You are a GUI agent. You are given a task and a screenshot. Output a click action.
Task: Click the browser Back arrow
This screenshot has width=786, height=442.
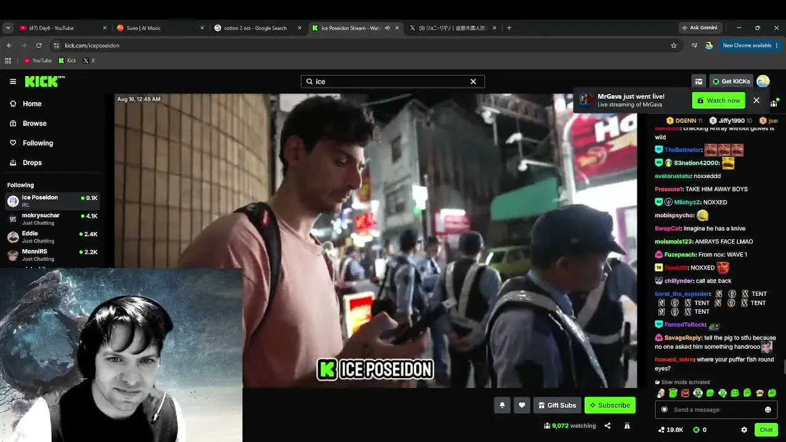tap(9, 45)
